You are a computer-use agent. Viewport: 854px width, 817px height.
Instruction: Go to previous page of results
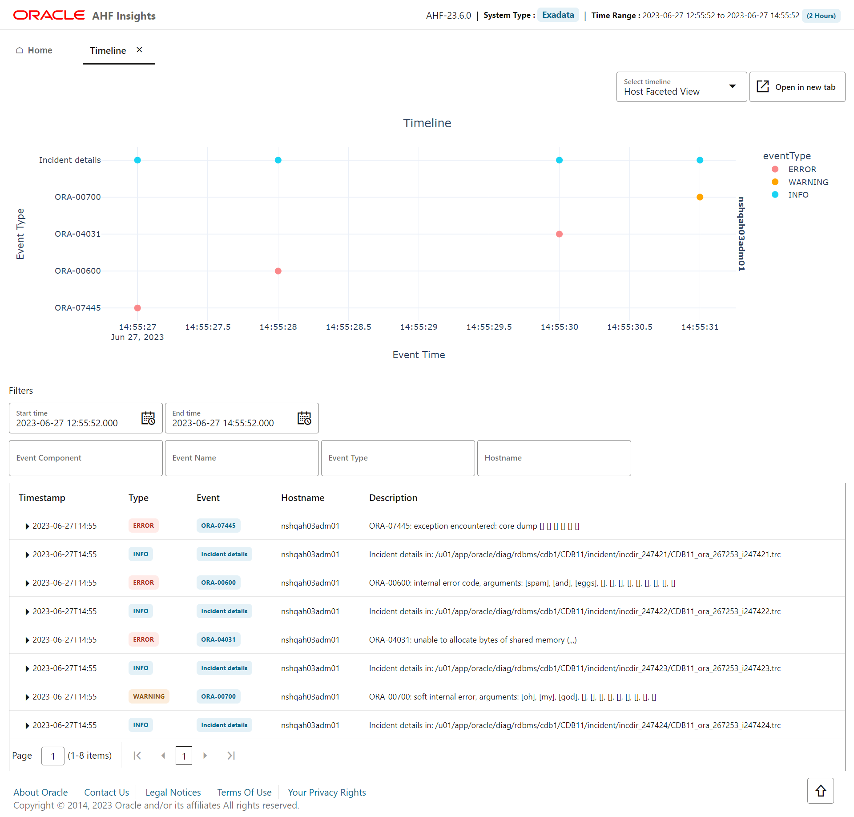(x=163, y=756)
